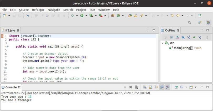
Task: Open the Navigate menu
Action: (54, 10)
